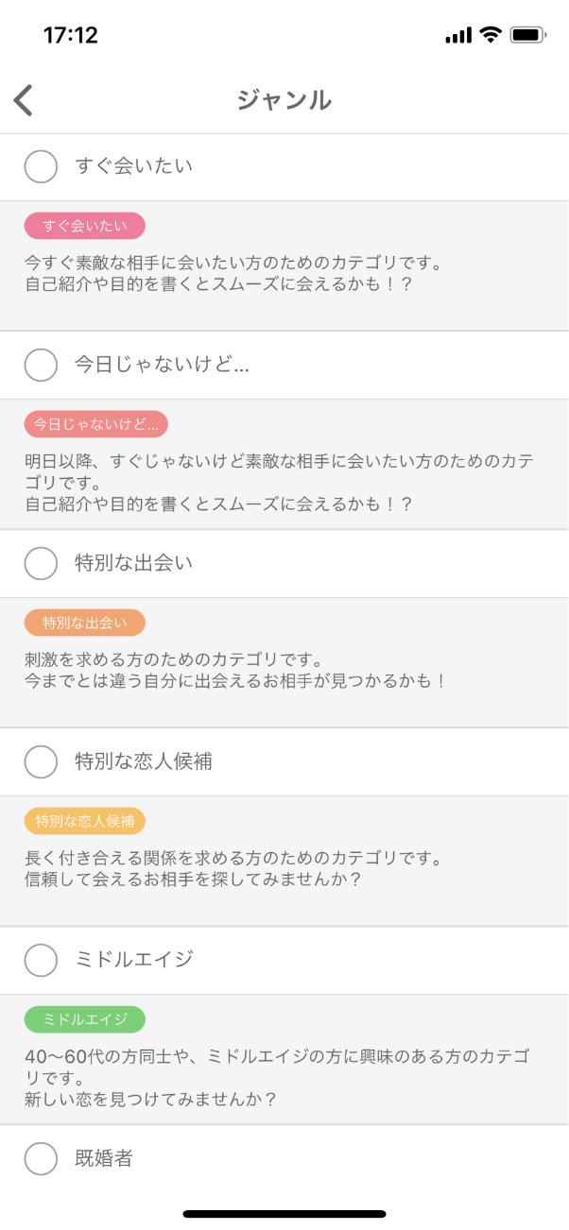569x1230 pixels.
Task: Click the すぐ会いたい row label
Action: click(x=133, y=166)
